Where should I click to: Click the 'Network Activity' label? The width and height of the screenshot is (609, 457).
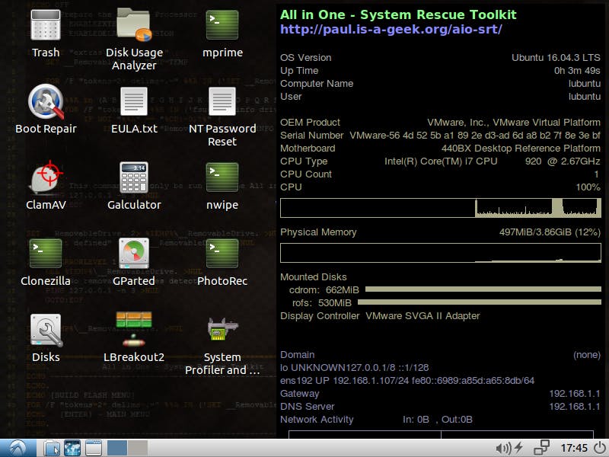point(317,420)
